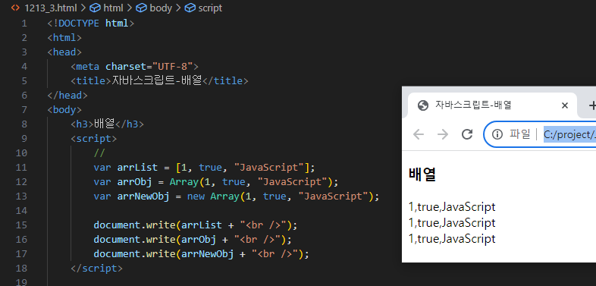Viewport: 596px width, 286px height.
Task: Click the browser back arrow
Action: (419, 134)
